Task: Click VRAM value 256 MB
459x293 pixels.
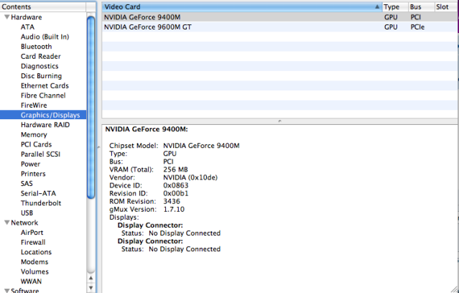Action: point(176,169)
